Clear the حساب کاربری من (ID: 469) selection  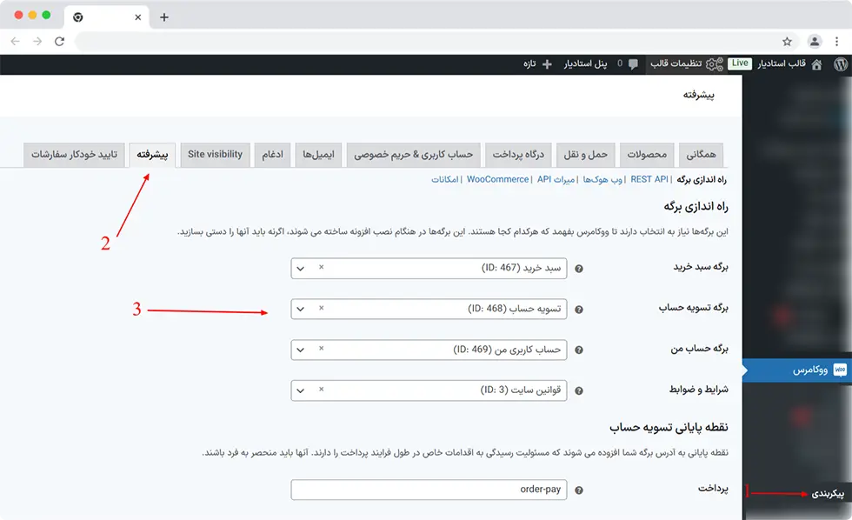coord(321,349)
